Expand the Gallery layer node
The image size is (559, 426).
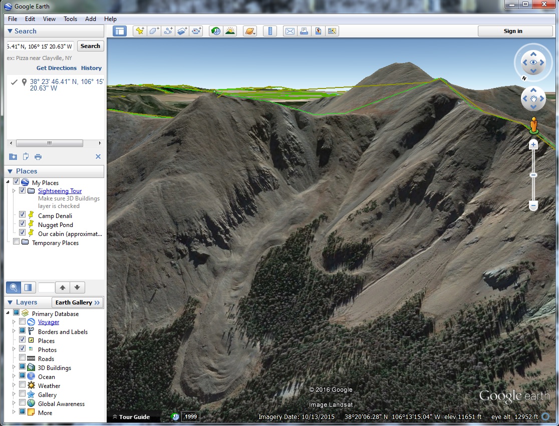click(x=14, y=394)
